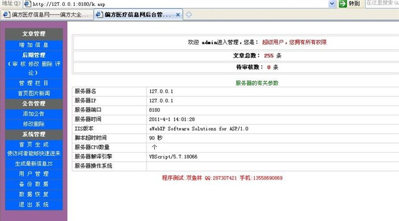The image size is (399, 221).
Task: Open 首页图片新闻 management
Action: (x=34, y=93)
